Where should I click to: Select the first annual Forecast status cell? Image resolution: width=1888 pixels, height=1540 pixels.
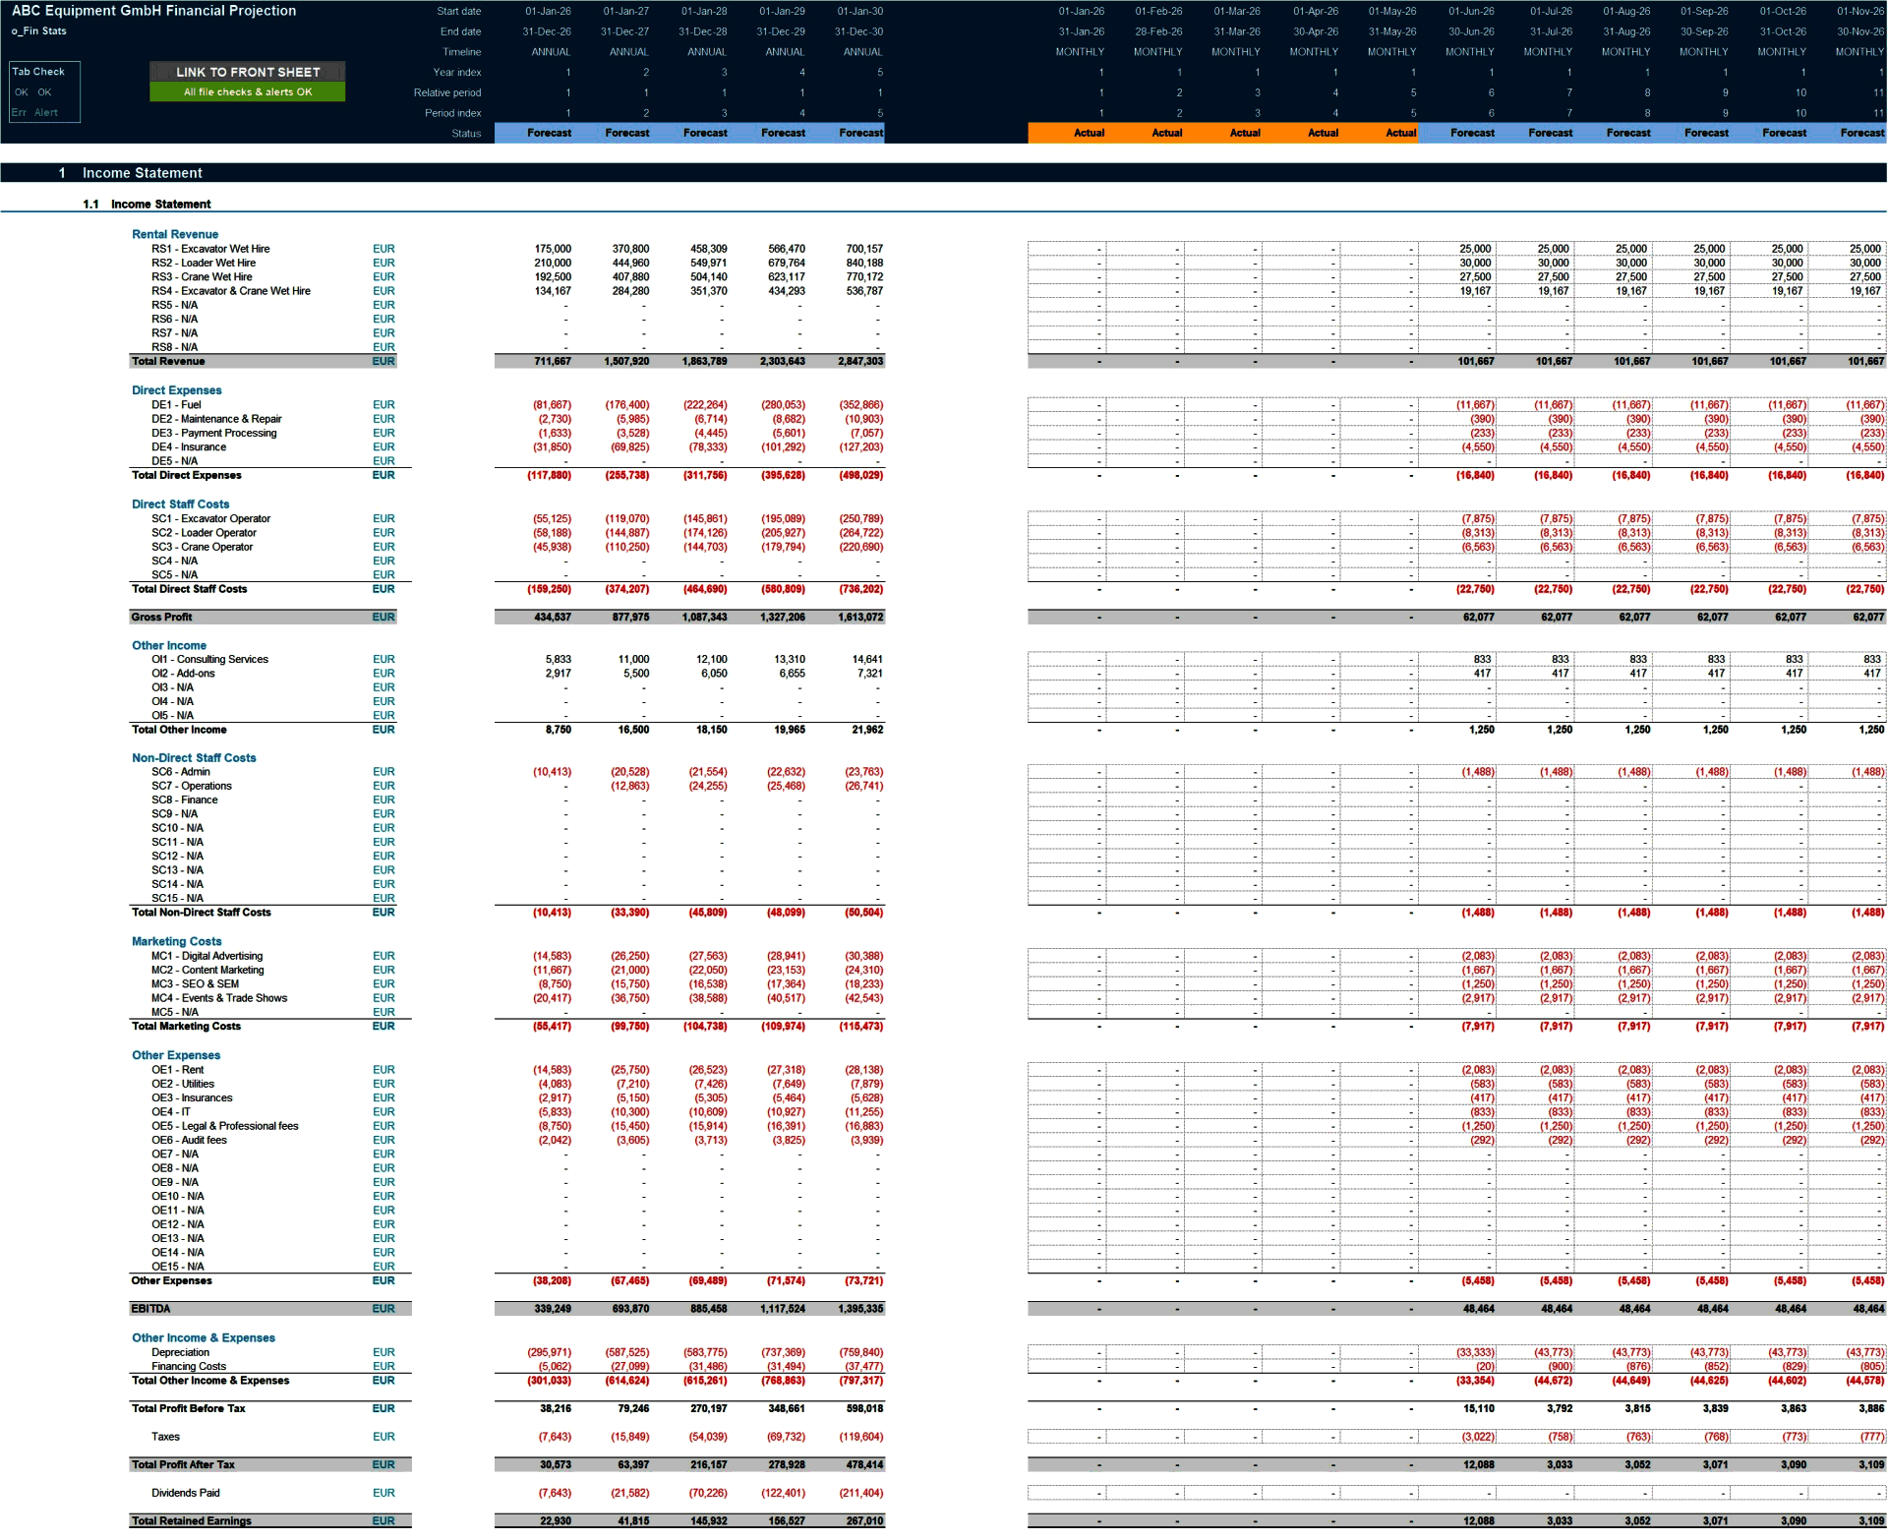(x=548, y=133)
